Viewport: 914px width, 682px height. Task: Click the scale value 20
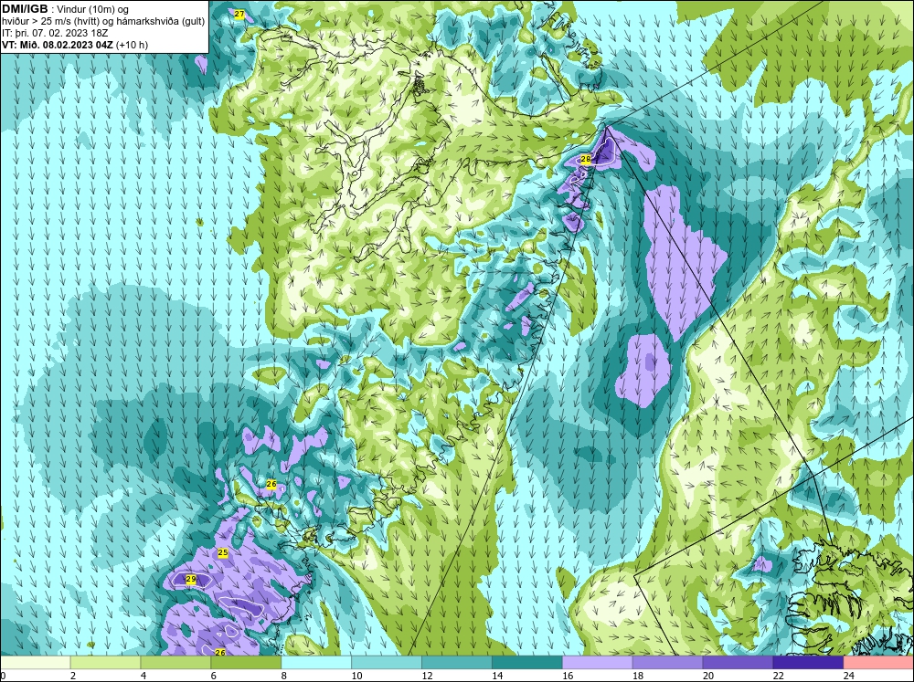pos(708,676)
